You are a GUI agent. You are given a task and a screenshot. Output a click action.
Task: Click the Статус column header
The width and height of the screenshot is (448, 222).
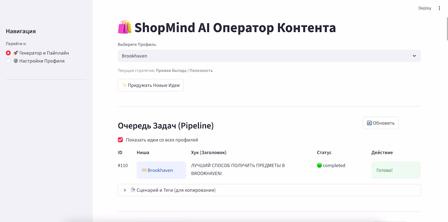coord(324,153)
